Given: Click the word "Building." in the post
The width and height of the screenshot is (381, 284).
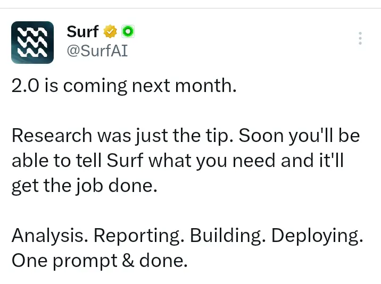Looking at the screenshot, I should pos(228,236).
